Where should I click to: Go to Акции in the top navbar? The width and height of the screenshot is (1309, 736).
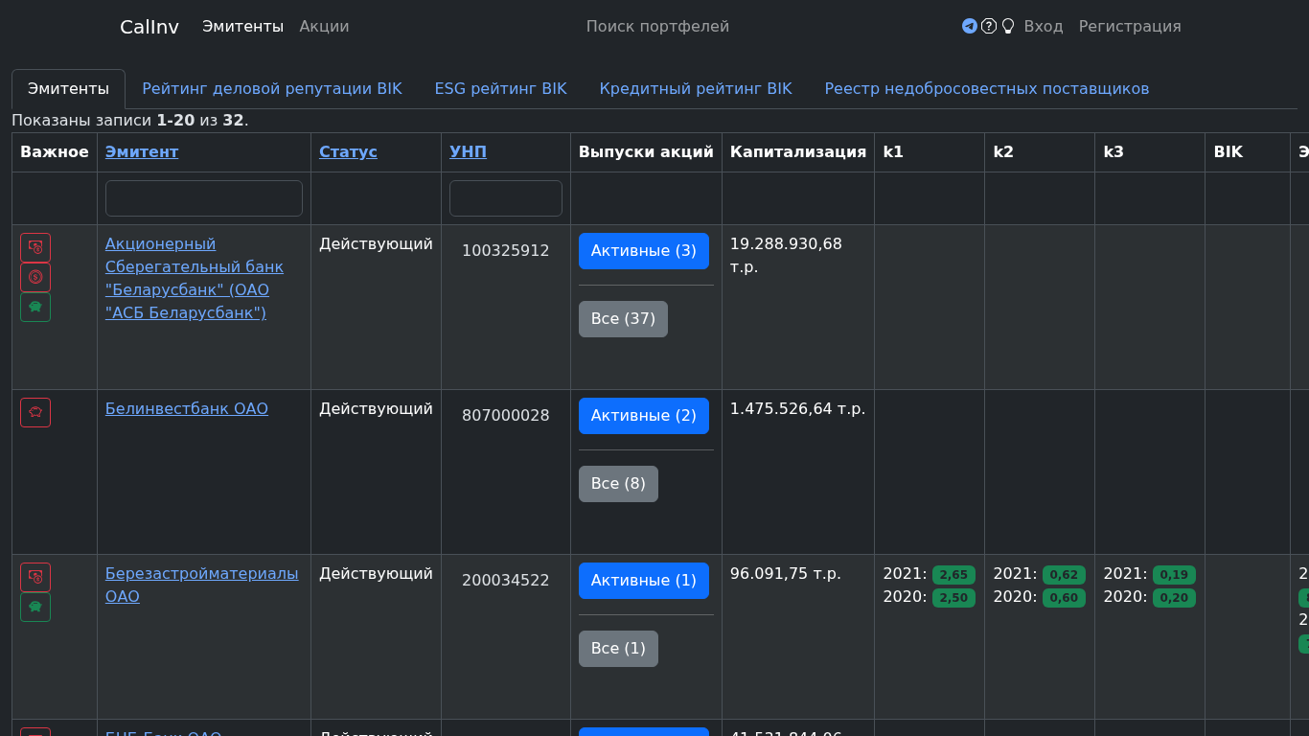324,27
